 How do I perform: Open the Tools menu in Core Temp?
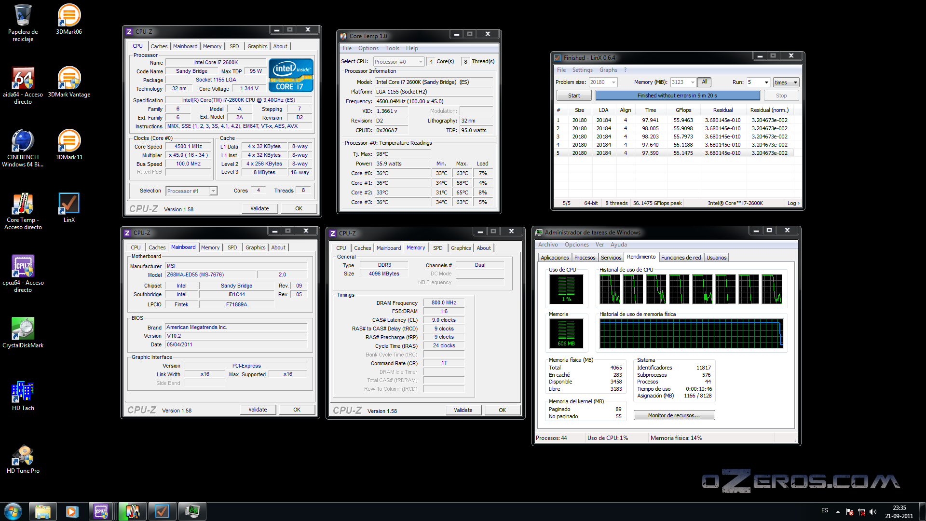point(392,48)
